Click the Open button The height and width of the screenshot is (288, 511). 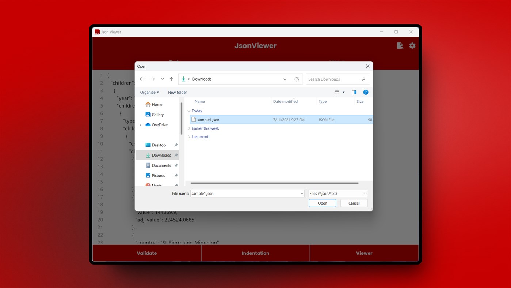tap(322, 203)
